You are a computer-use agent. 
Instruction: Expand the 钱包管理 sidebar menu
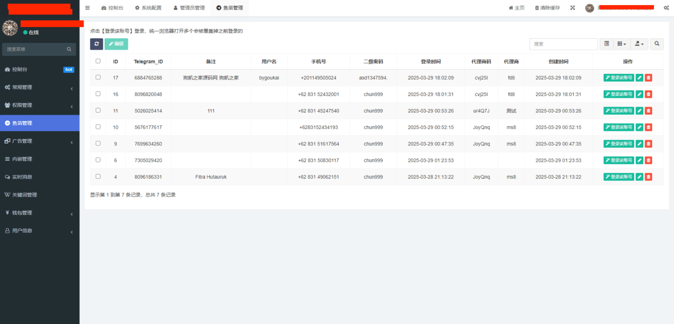click(39, 213)
